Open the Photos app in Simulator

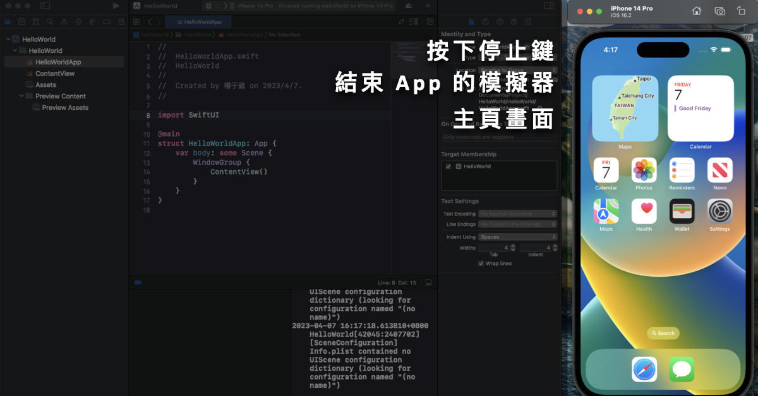tap(644, 170)
